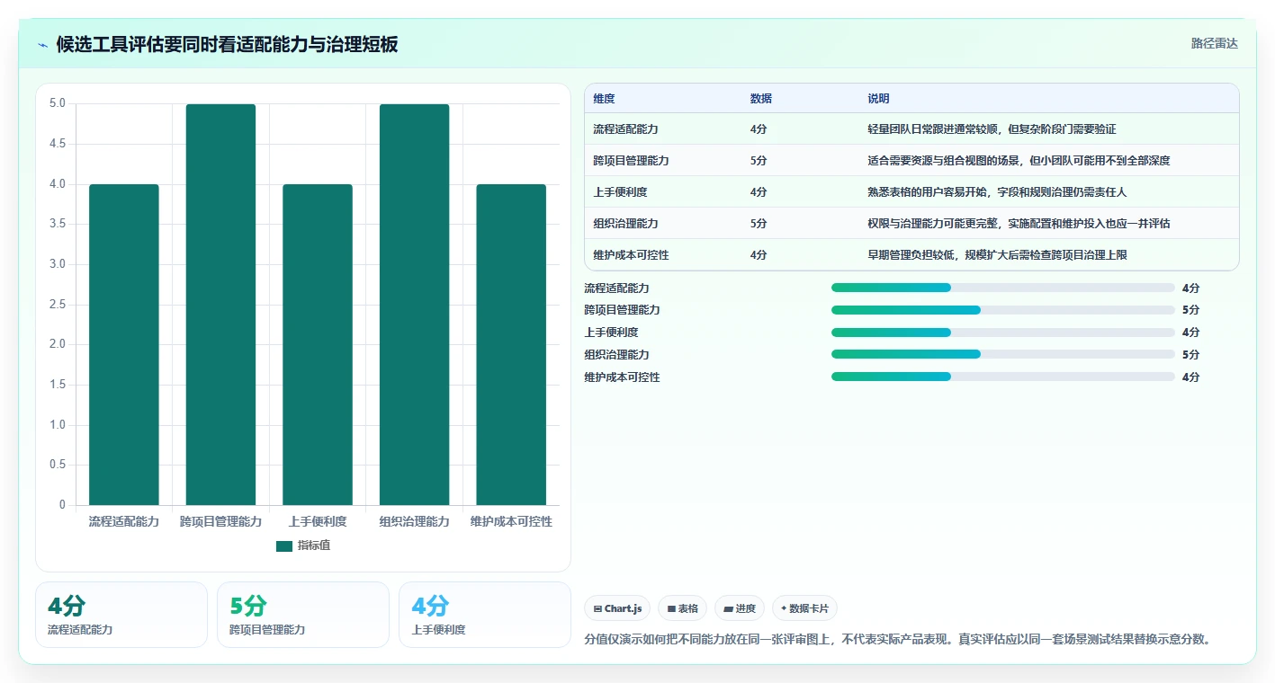Image resolution: width=1275 pixels, height=683 pixels.
Task: Click the 维护成本可控性 progress bar
Action: tap(1002, 377)
